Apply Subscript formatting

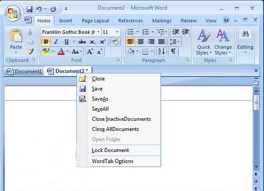(x=93, y=42)
